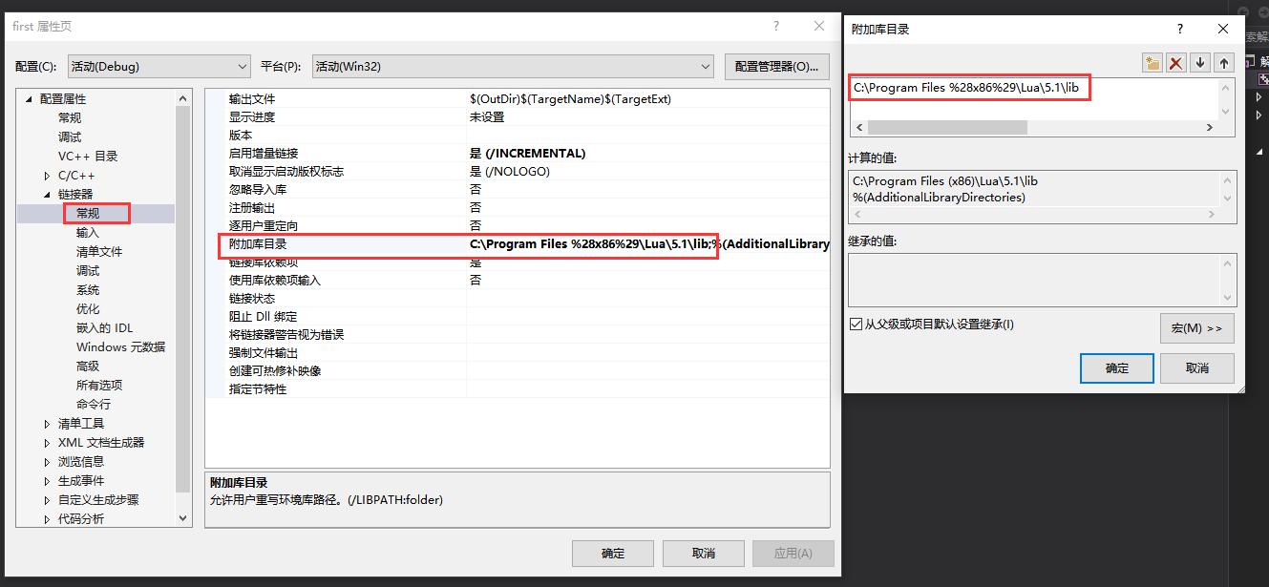This screenshot has width=1269, height=587.
Task: Select the 链接状态 property row
Action: click(x=518, y=299)
